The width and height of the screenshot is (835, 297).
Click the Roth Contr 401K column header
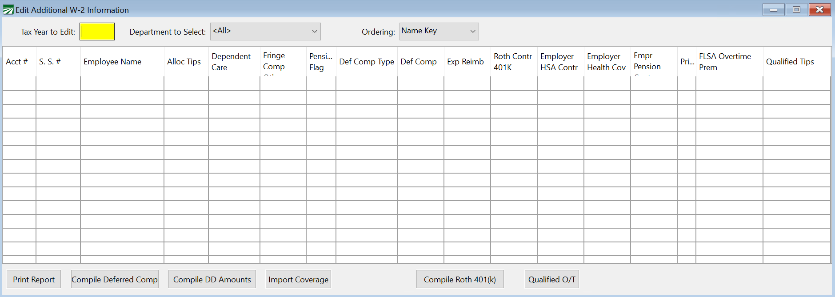click(x=513, y=62)
